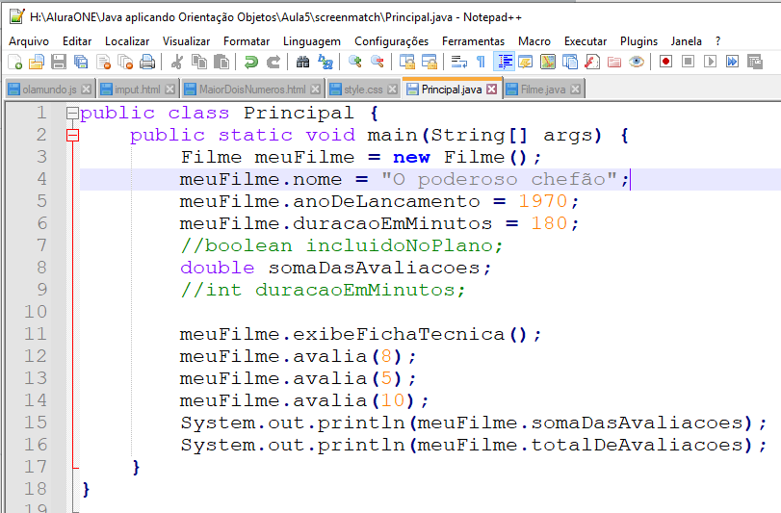Save the current file with the diskette icon
The image size is (781, 513).
[x=59, y=62]
